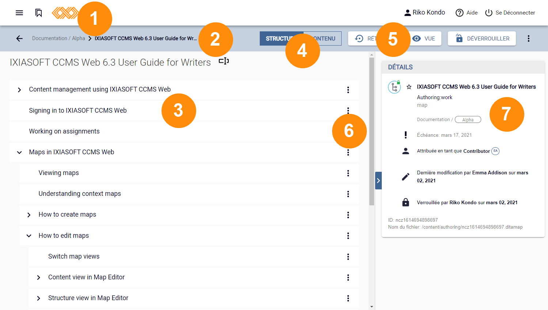The image size is (548, 310).
Task: Expand Content management using IXIASOFT CCMS Web
Action: (x=19, y=90)
